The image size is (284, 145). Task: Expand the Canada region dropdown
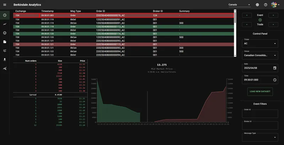coord(240,5)
